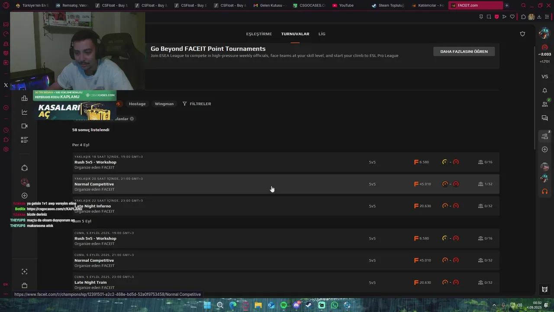Open line graph icon in left sidebar
The height and width of the screenshot is (312, 554).
[25, 112]
